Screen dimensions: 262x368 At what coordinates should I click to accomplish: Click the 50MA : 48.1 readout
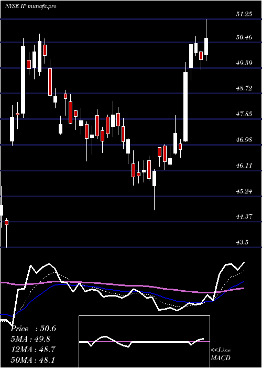click(x=33, y=360)
